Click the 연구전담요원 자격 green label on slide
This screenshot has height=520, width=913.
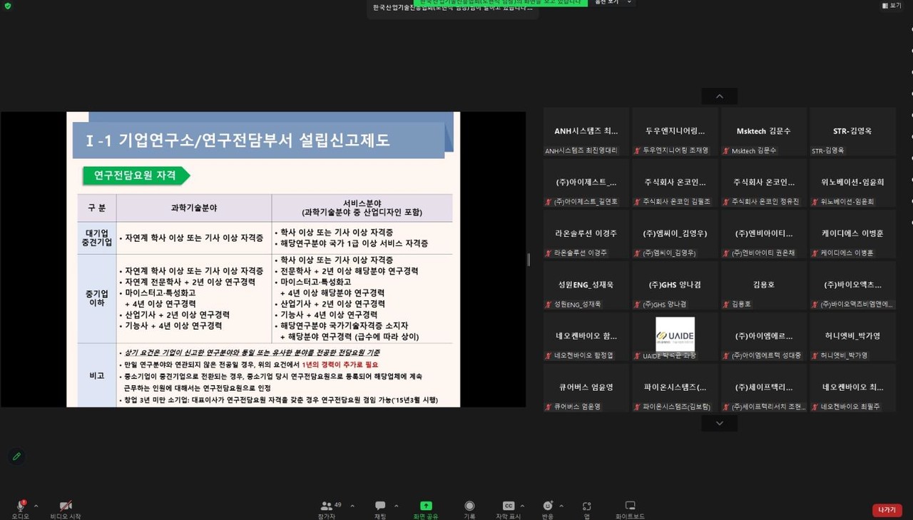click(x=135, y=175)
